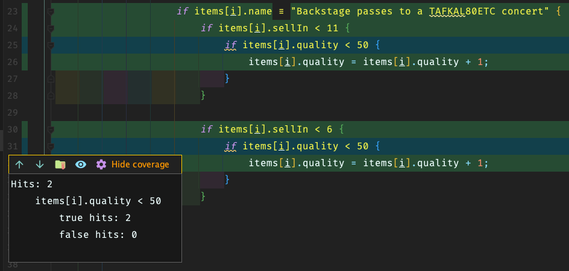
Task: Toggle fold marker at line 25
Action: (x=51, y=45)
